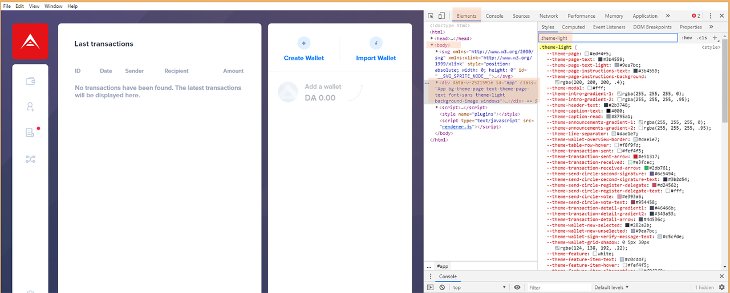Open the network/plugin icon in the sidebar
730x293 pixels.
click(x=31, y=159)
